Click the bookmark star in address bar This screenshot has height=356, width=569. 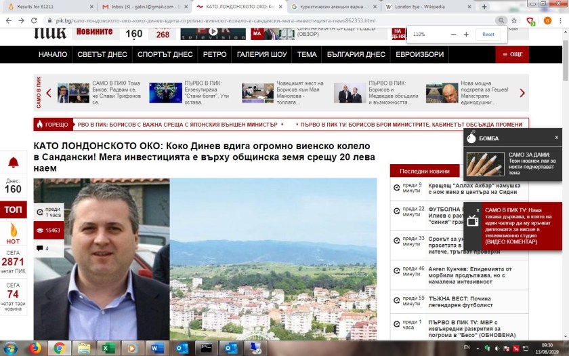click(x=514, y=21)
